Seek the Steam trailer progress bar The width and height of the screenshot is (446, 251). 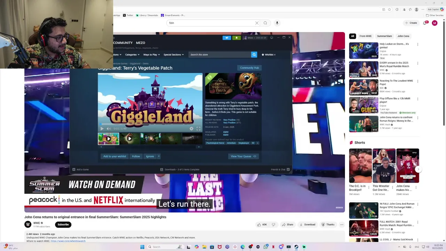pyautogui.click(x=150, y=124)
